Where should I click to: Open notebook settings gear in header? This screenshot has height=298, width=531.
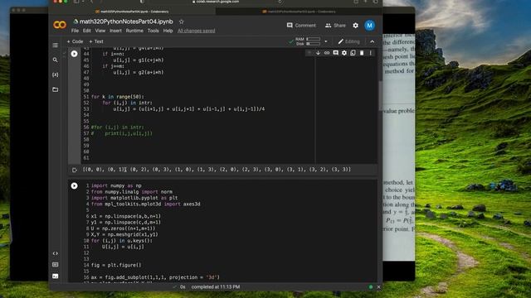pos(355,26)
